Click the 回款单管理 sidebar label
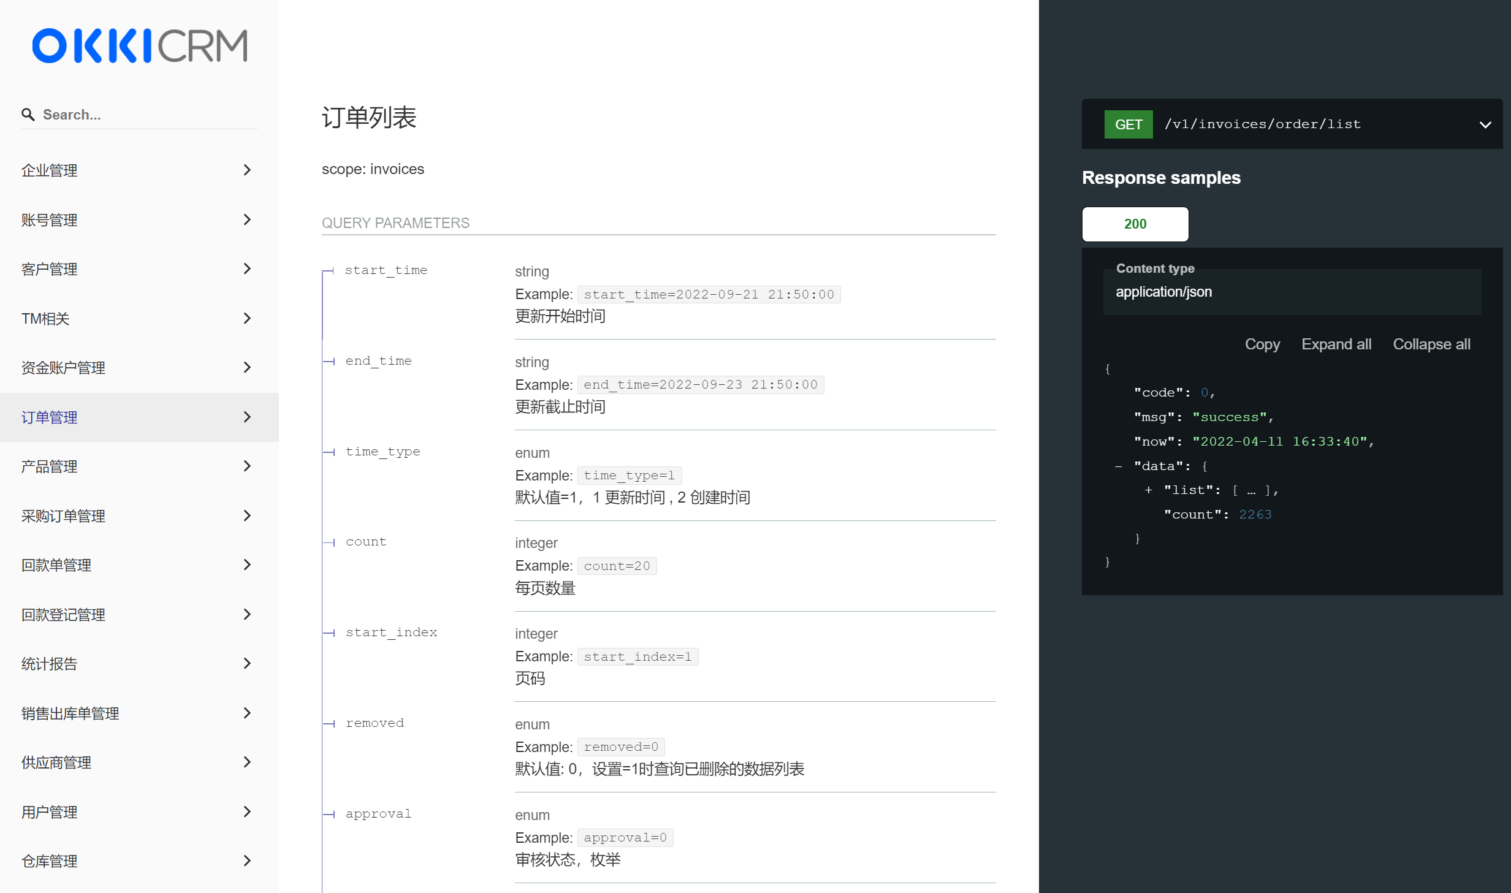The image size is (1511, 893). coord(56,566)
